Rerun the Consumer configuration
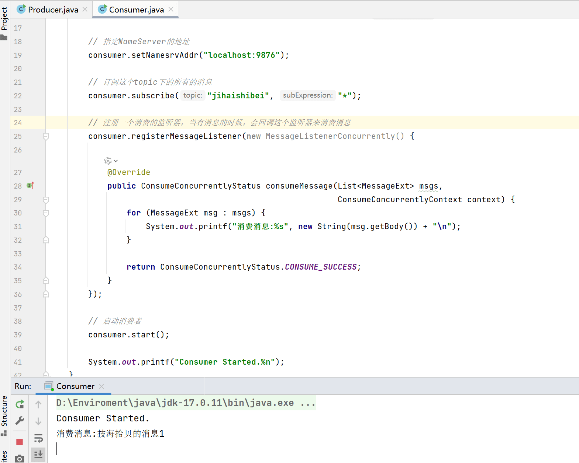Screen dimensions: 579x463 pyautogui.click(x=20, y=404)
